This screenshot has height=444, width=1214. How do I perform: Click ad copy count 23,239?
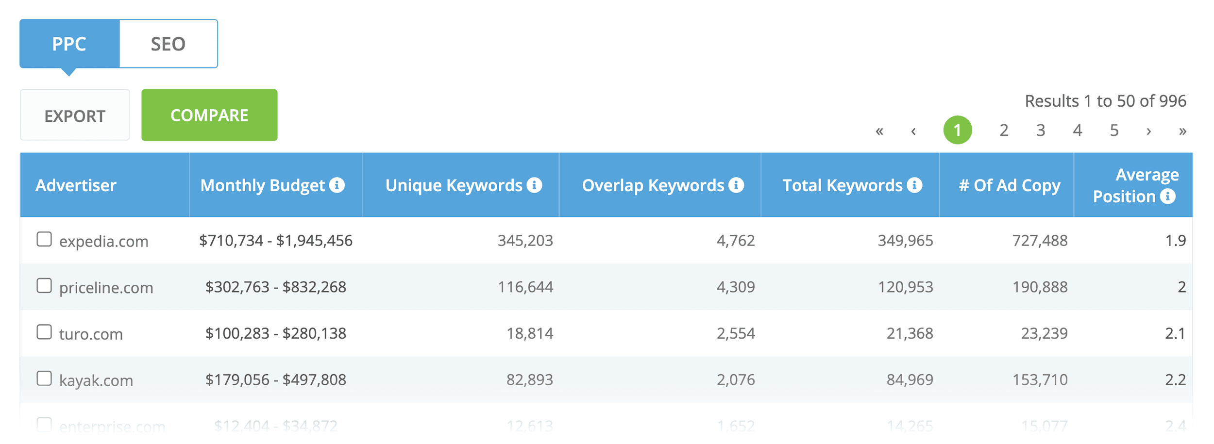pos(1045,333)
